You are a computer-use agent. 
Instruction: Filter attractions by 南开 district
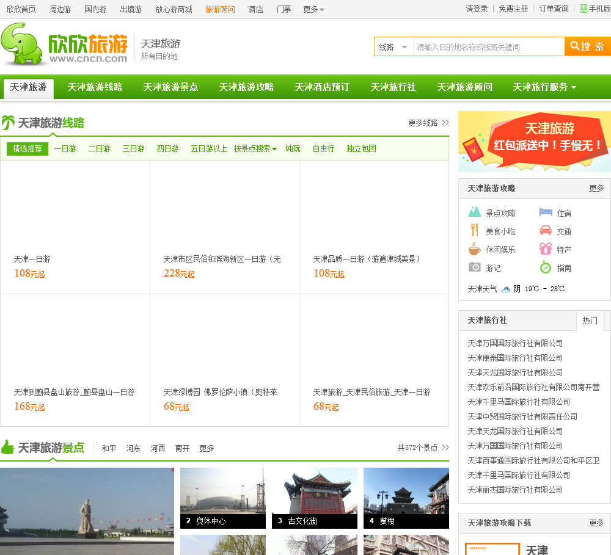(x=182, y=448)
